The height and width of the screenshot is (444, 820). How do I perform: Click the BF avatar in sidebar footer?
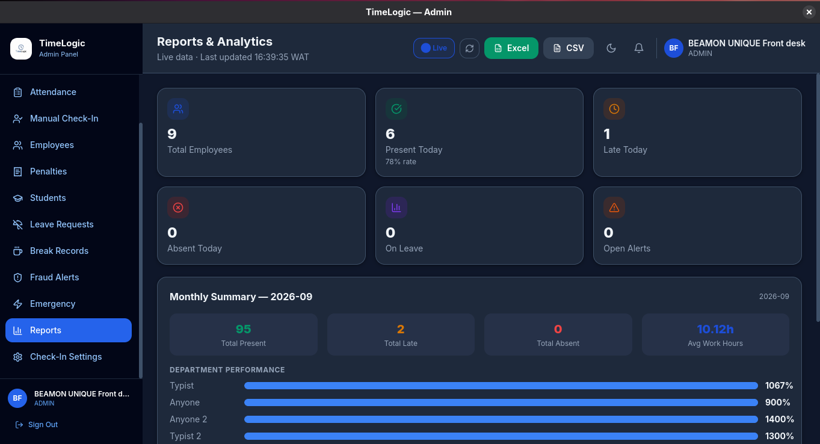(17, 398)
